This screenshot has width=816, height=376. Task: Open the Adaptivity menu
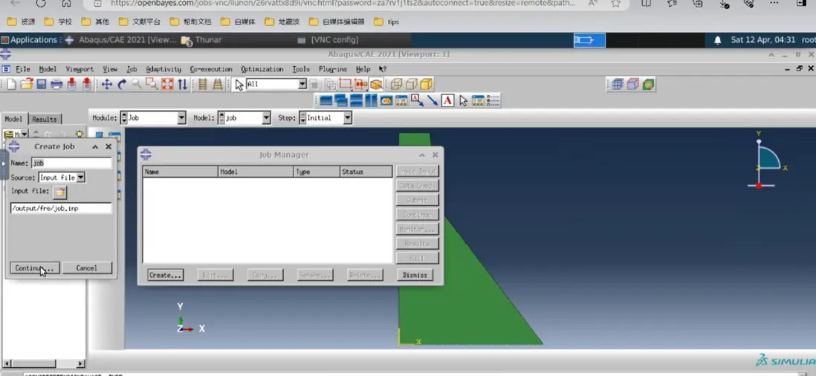pos(163,69)
